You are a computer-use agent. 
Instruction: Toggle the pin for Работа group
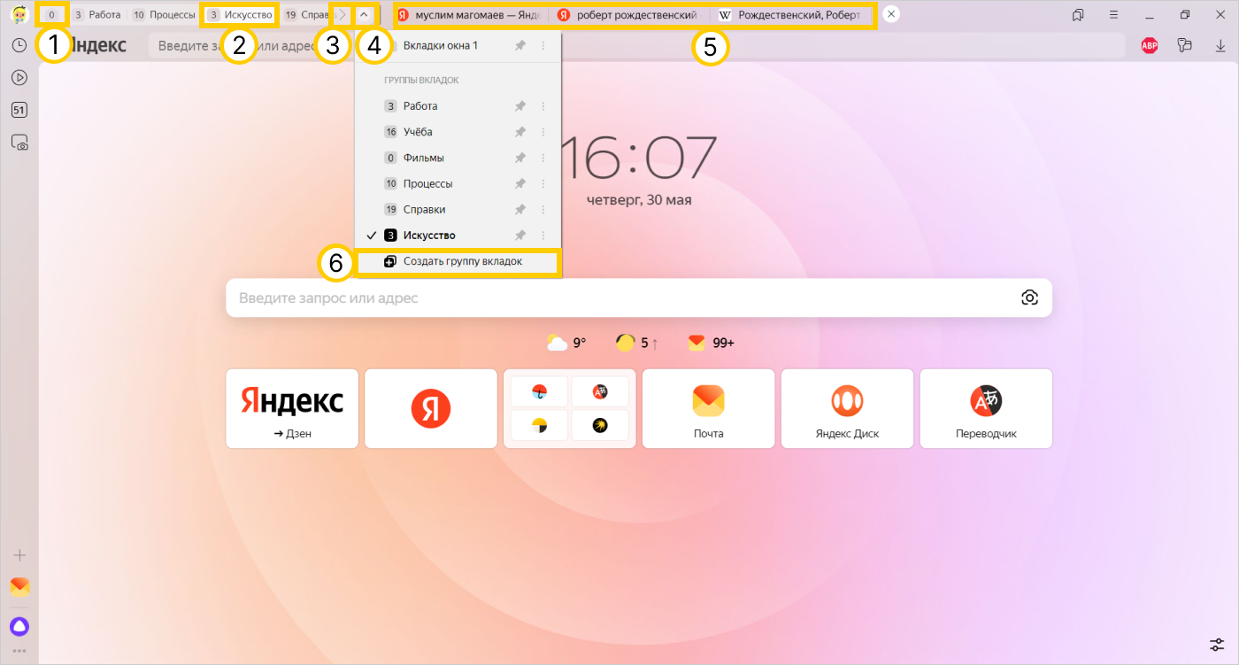pyautogui.click(x=520, y=106)
